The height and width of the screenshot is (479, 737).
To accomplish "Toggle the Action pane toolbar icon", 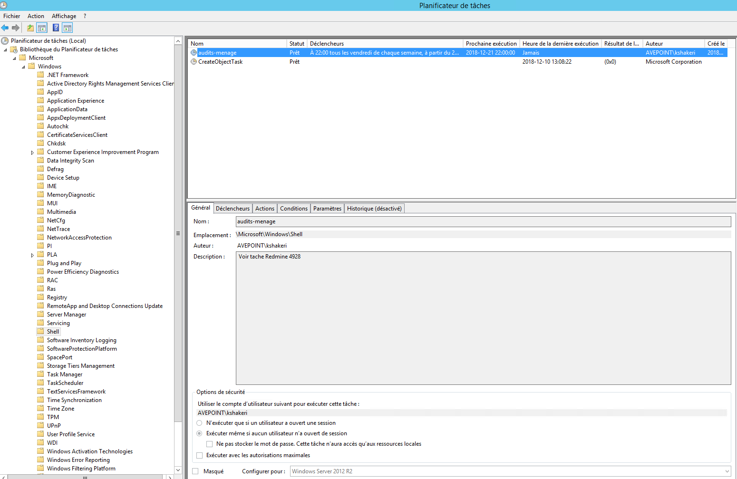I will [68, 28].
